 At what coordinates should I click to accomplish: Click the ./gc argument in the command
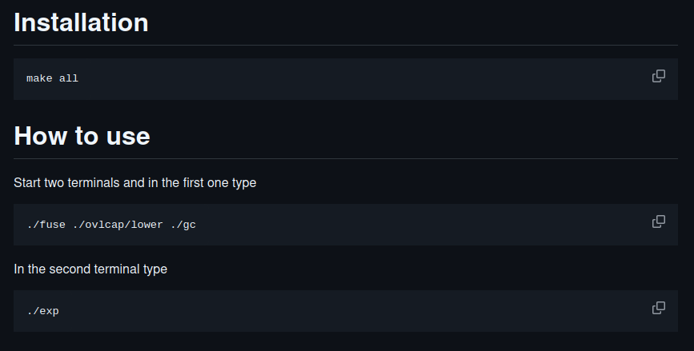coord(183,225)
